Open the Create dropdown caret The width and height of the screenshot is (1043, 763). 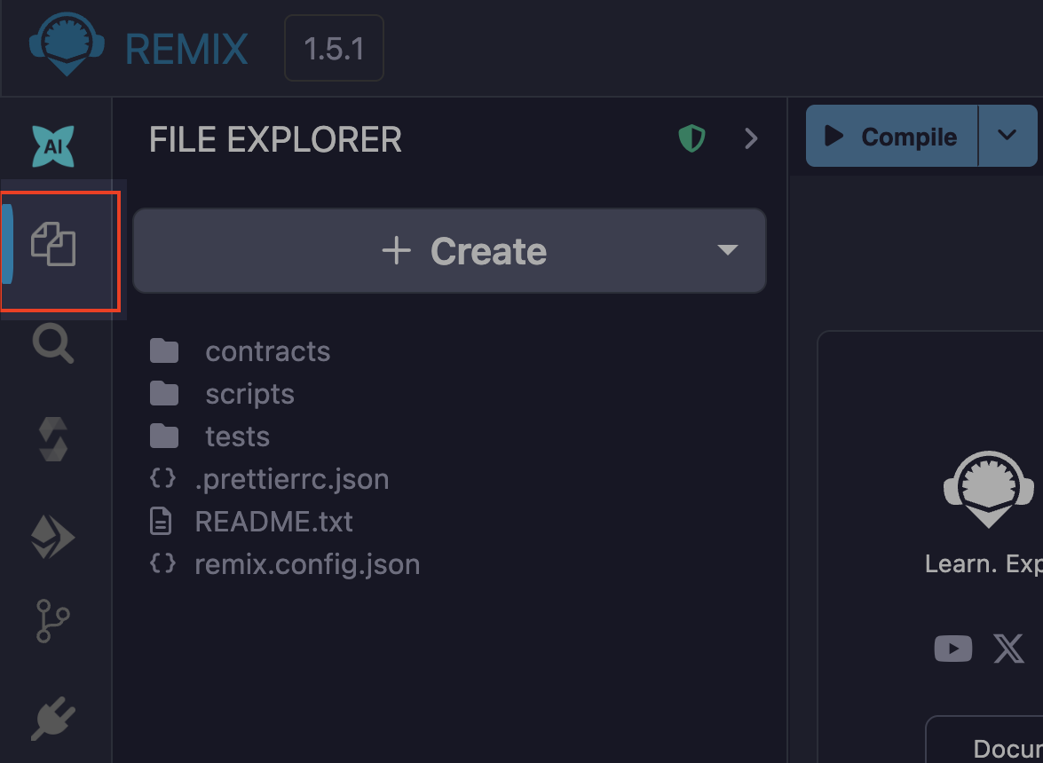pos(728,250)
